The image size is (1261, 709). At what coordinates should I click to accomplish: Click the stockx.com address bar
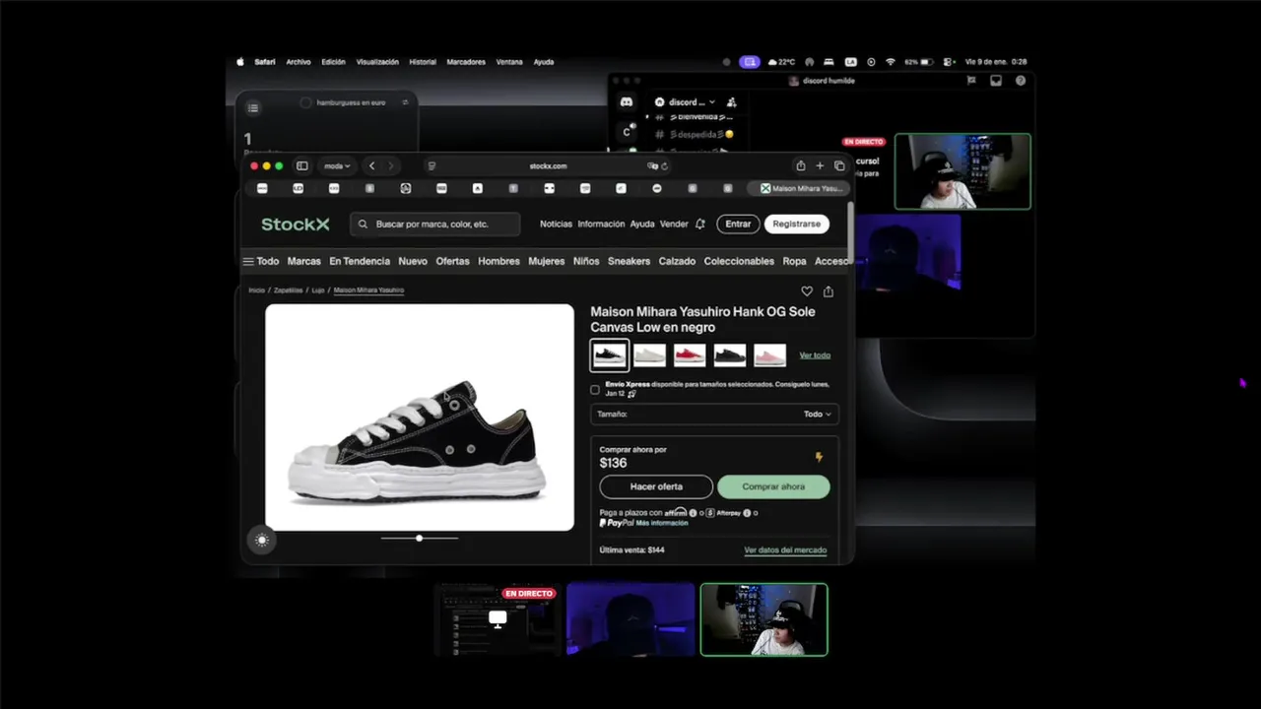(x=548, y=165)
